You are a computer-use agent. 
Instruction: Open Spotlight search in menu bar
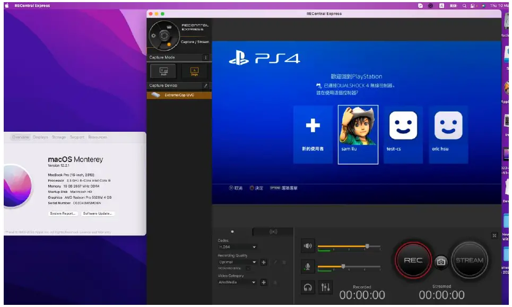click(464, 5)
